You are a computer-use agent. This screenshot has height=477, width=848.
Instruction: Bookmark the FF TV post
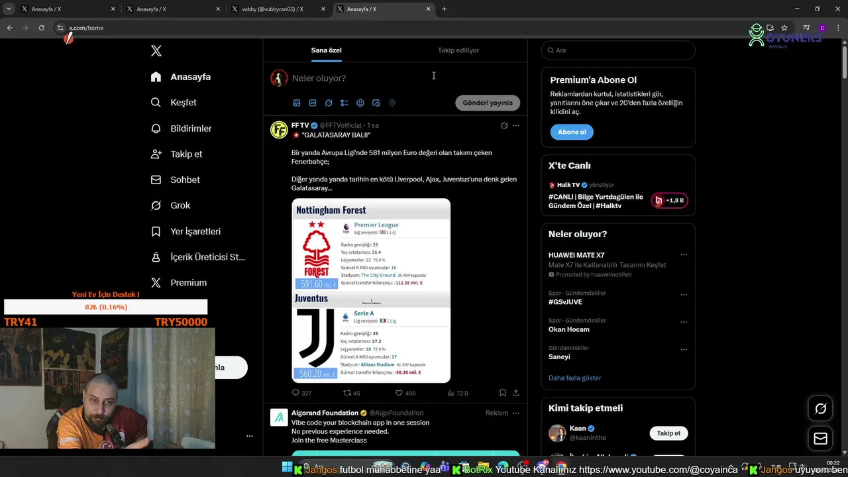point(503,393)
